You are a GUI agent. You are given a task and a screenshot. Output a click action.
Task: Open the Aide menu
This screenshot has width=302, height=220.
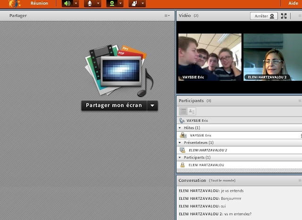293,3
